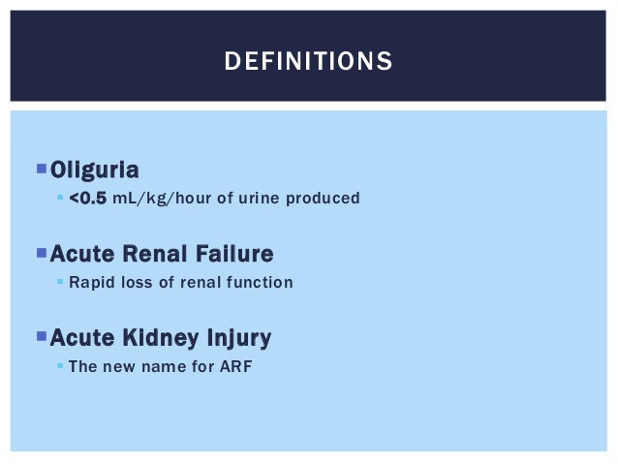Click the small bullet before The new name

point(60,365)
